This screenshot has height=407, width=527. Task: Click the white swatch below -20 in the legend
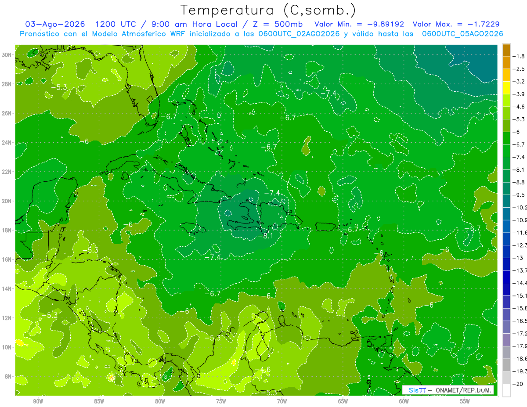coord(506,390)
